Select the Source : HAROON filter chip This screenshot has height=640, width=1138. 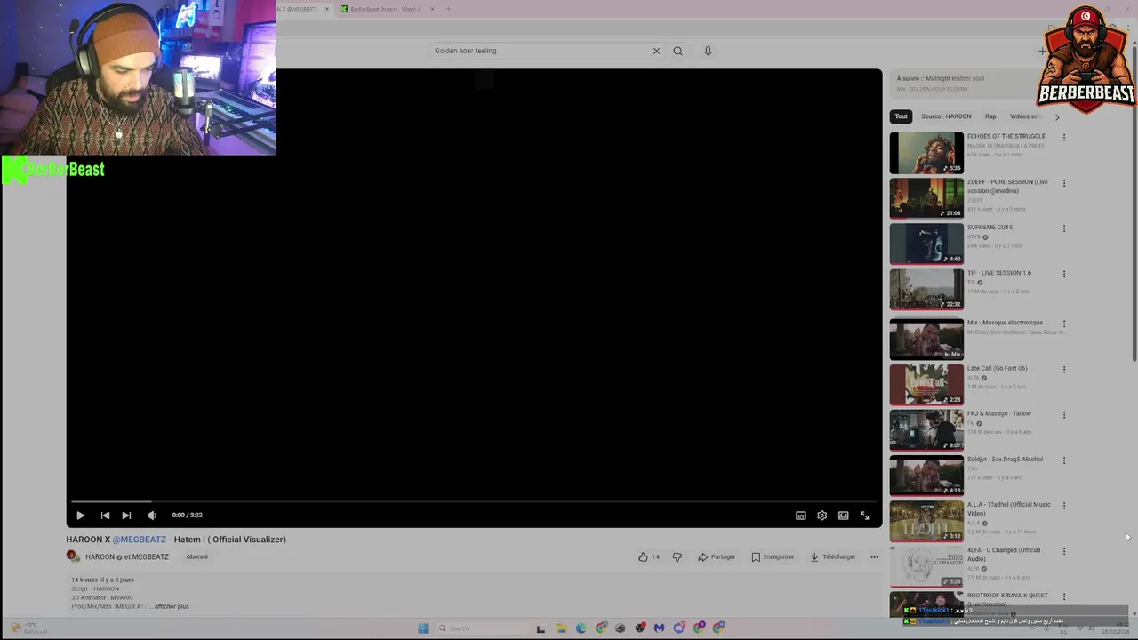(946, 116)
